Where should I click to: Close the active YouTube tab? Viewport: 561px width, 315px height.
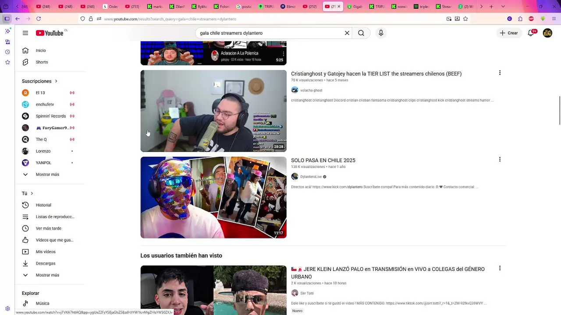coord(338,7)
